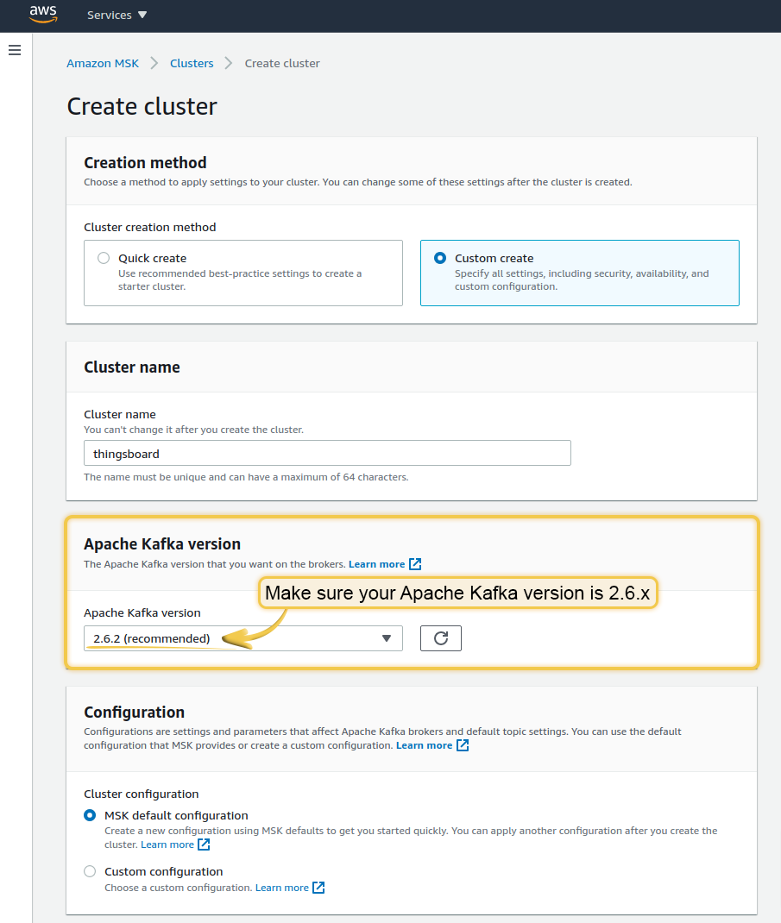Navigate to Clusters breadcrumb

click(x=192, y=63)
